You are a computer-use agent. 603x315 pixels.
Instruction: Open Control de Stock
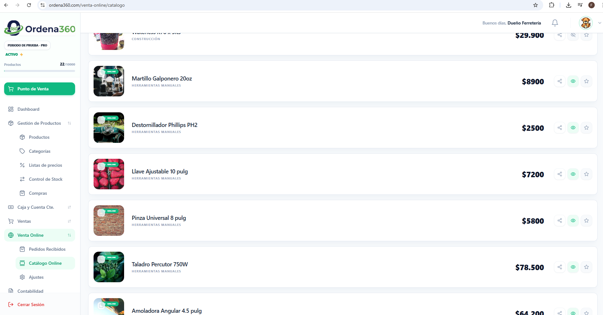[45, 179]
